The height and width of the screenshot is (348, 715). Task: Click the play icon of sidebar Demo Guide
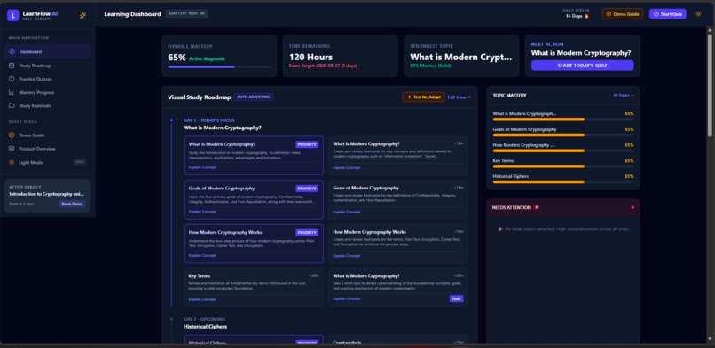click(12, 135)
